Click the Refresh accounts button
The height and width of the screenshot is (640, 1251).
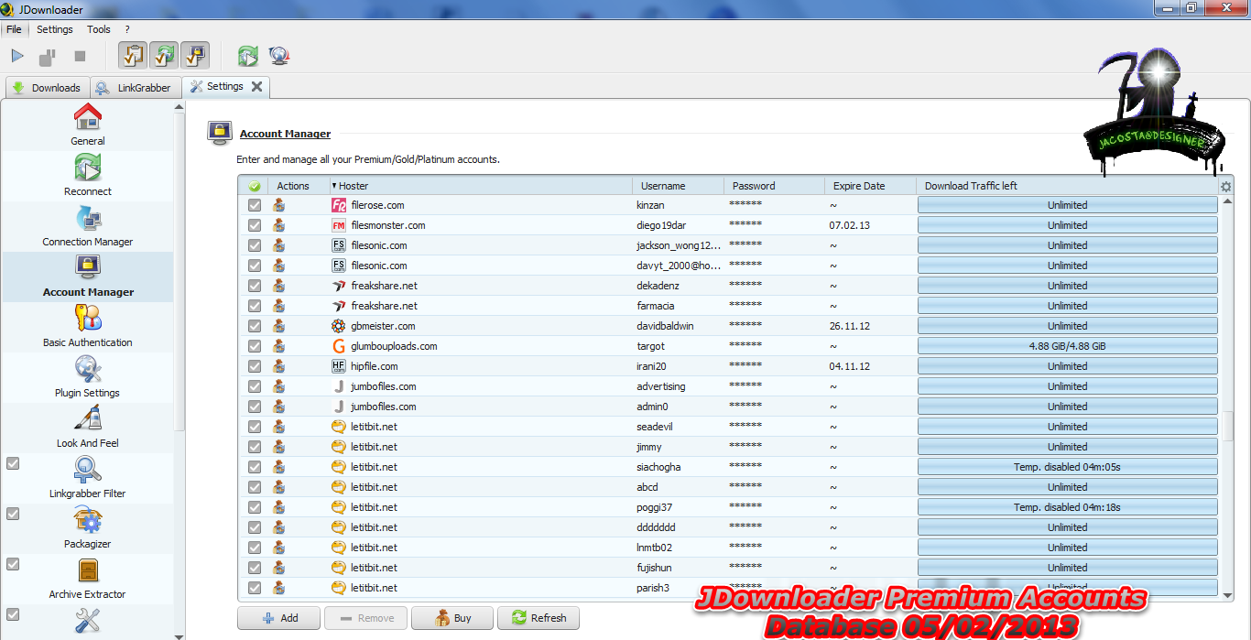[538, 618]
